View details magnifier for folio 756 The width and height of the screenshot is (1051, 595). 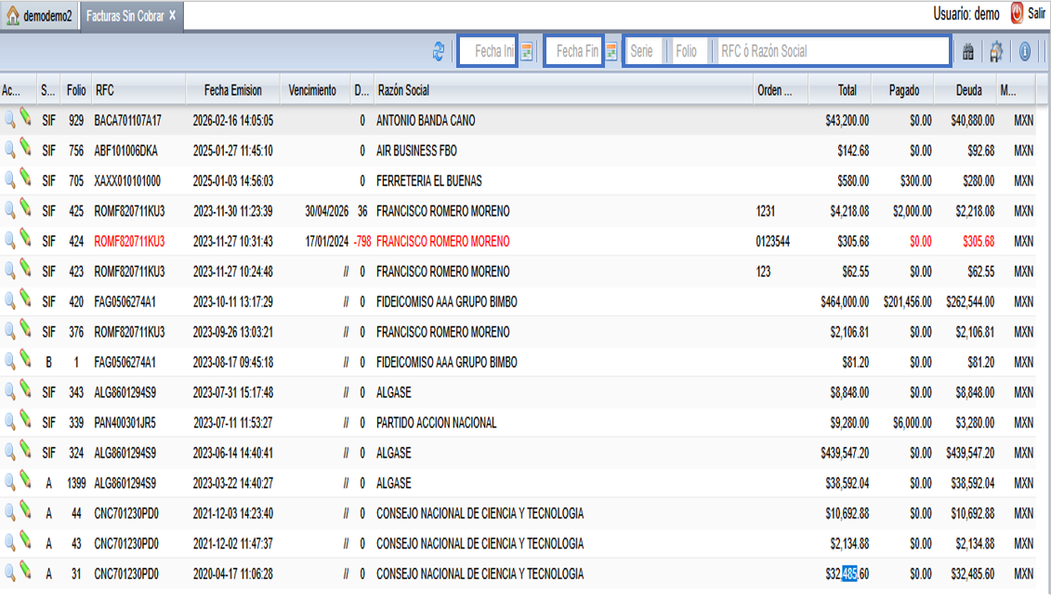coord(9,151)
